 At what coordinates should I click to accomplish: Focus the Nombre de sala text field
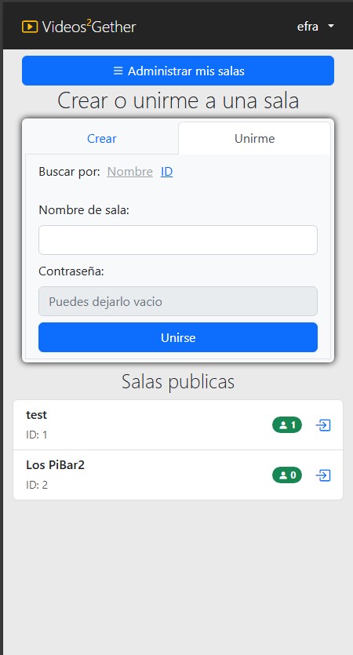coord(178,240)
